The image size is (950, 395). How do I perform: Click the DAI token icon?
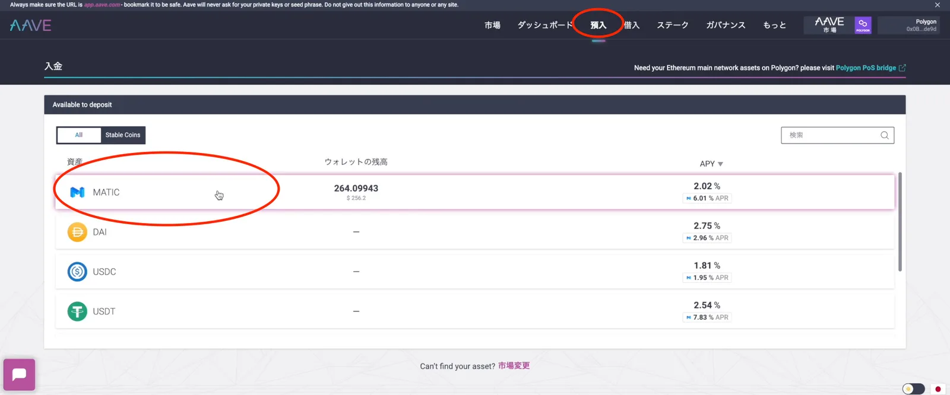[77, 232]
